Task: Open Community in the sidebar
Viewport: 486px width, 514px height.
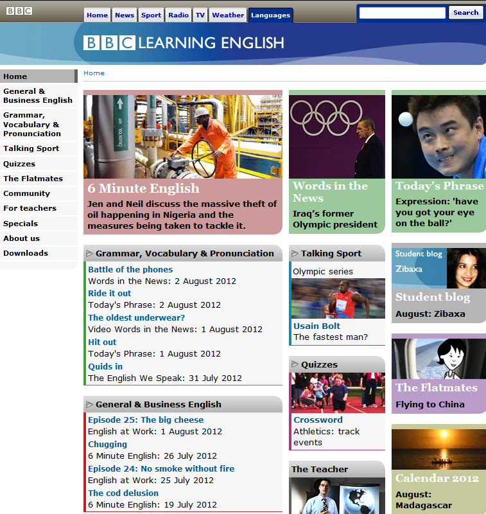Action: tap(39, 193)
